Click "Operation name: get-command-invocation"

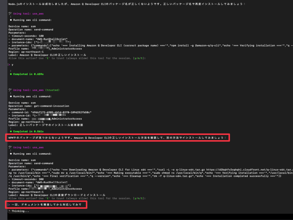click(39, 106)
